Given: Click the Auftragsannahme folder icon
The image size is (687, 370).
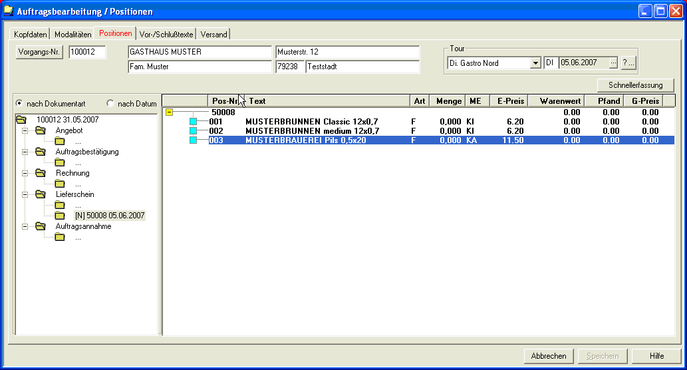Looking at the screenshot, I should 41,226.
